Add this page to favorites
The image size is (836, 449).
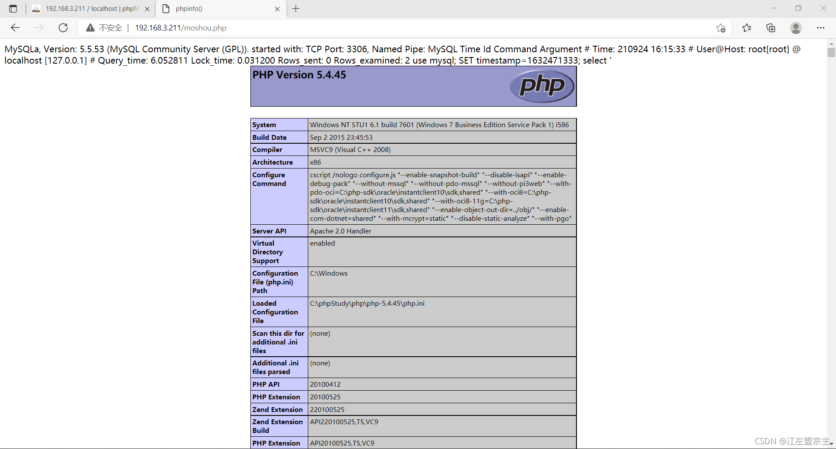point(721,28)
